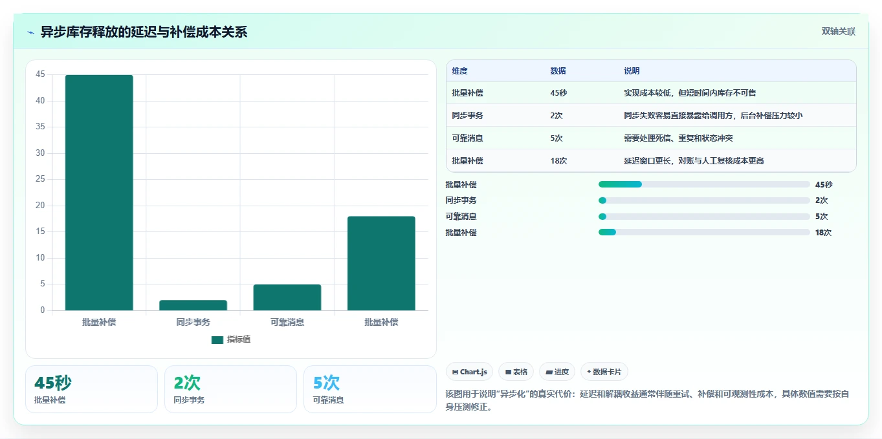Open the 2次 同步事务 data card
The height and width of the screenshot is (439, 882).
click(x=230, y=389)
